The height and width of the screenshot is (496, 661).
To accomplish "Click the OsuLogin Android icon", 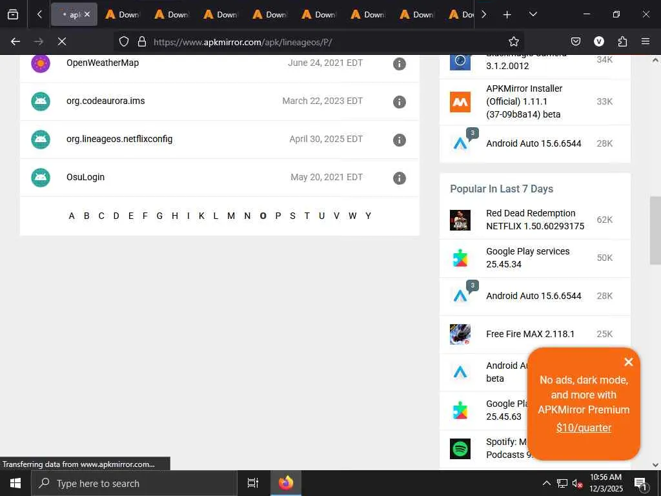I will coord(41,178).
